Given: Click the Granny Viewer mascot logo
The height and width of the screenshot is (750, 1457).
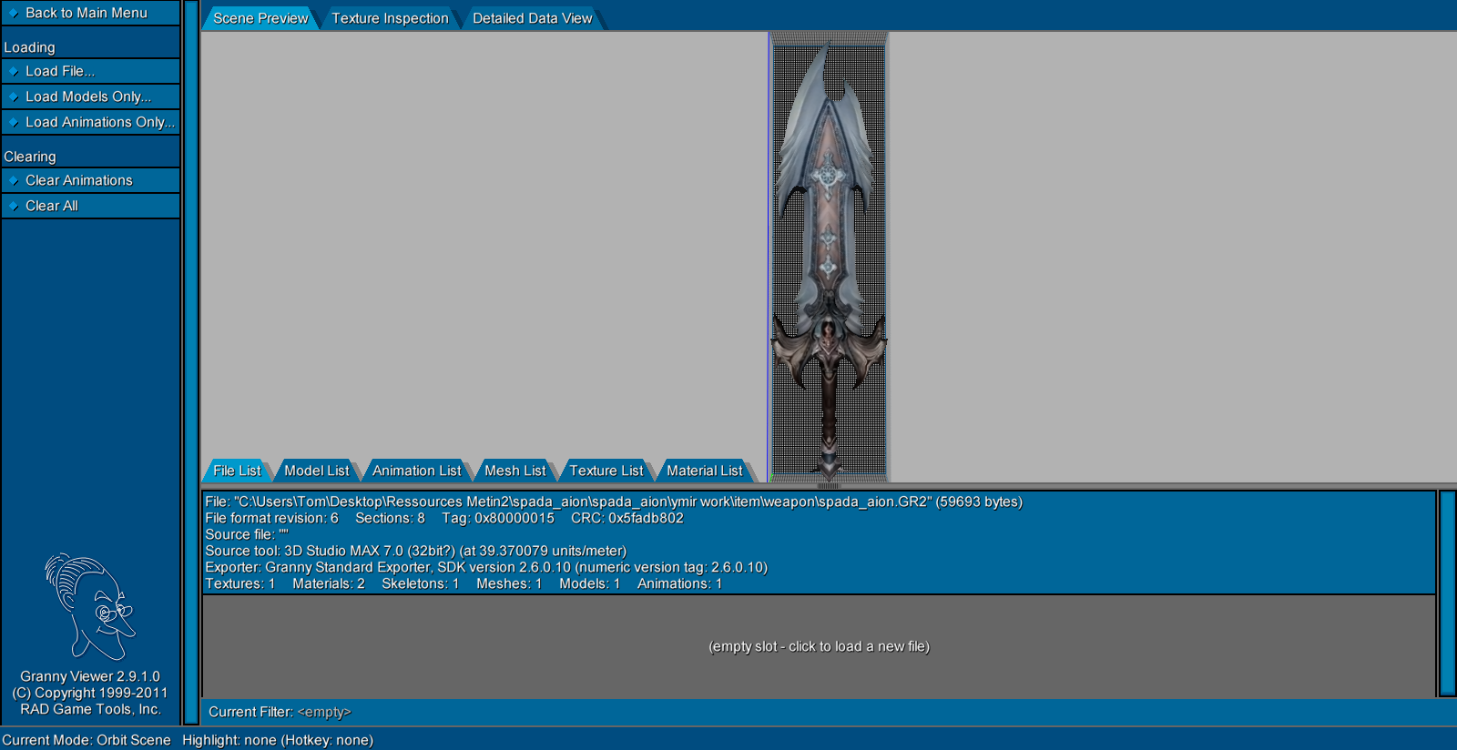Looking at the screenshot, I should coord(90,606).
